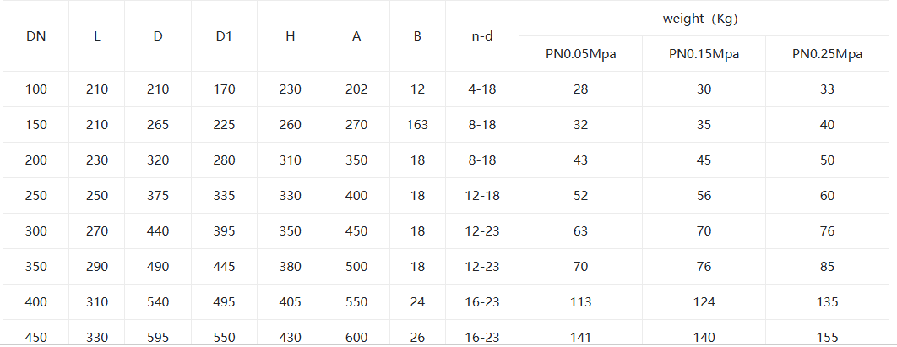
Task: Click the 202 value in column A
Action: (x=356, y=89)
